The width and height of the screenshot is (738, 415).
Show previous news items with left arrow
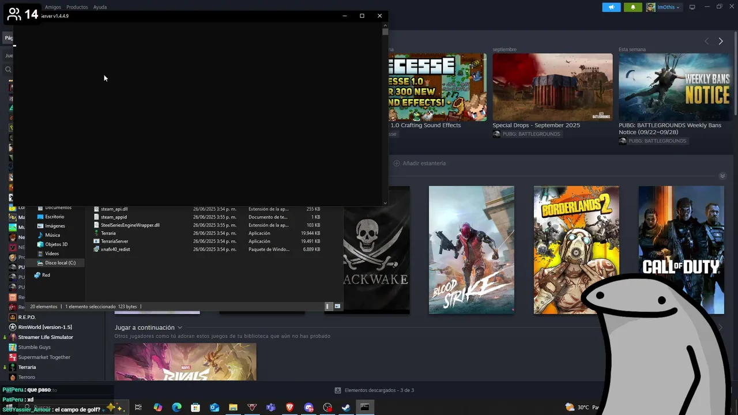tap(707, 41)
